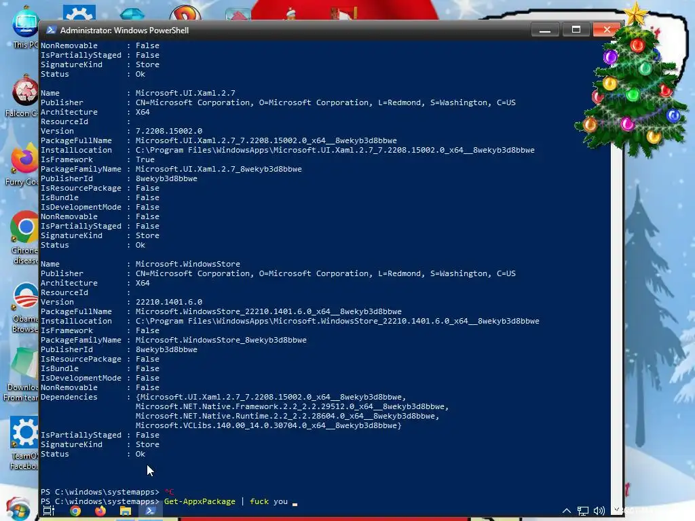This screenshot has height=521, width=695.
Task: Open the cyan gem desktop icon
Action: click(x=132, y=14)
